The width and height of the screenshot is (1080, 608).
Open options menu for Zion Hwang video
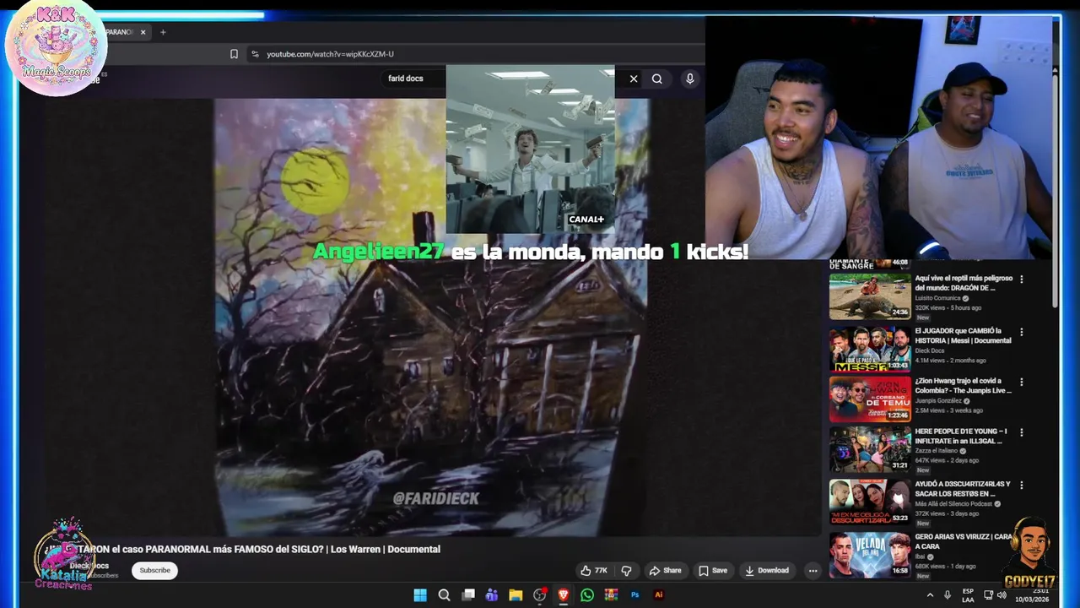[x=1022, y=382]
